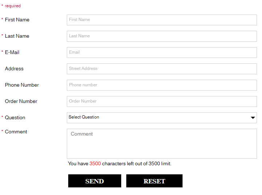262x195 pixels.
Task: Click inside the Comment text area
Action: coord(162,144)
